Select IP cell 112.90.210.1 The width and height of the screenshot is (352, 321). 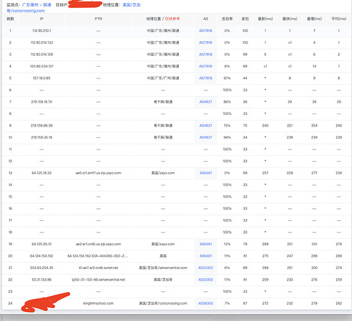click(42, 31)
